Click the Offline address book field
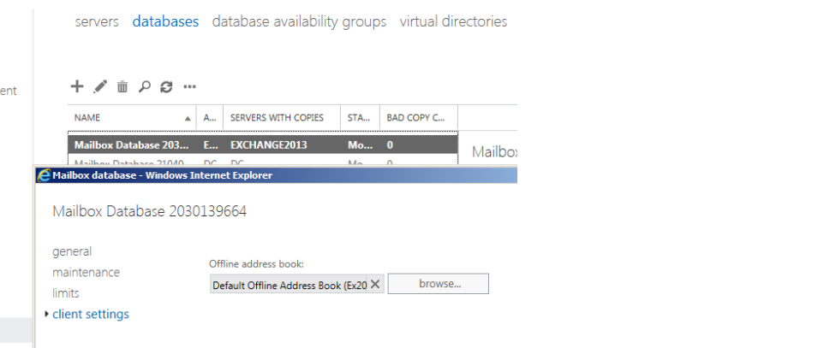 pyautogui.click(x=289, y=285)
